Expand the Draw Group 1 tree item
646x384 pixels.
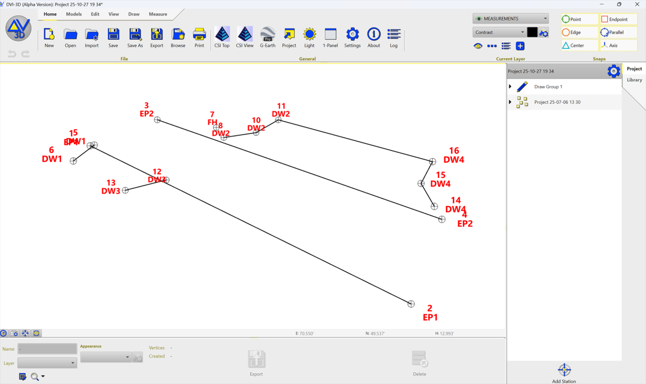coord(510,87)
